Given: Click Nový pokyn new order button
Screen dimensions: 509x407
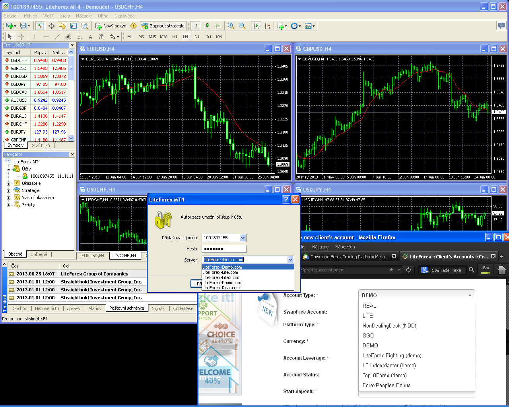Looking at the screenshot, I should point(111,26).
